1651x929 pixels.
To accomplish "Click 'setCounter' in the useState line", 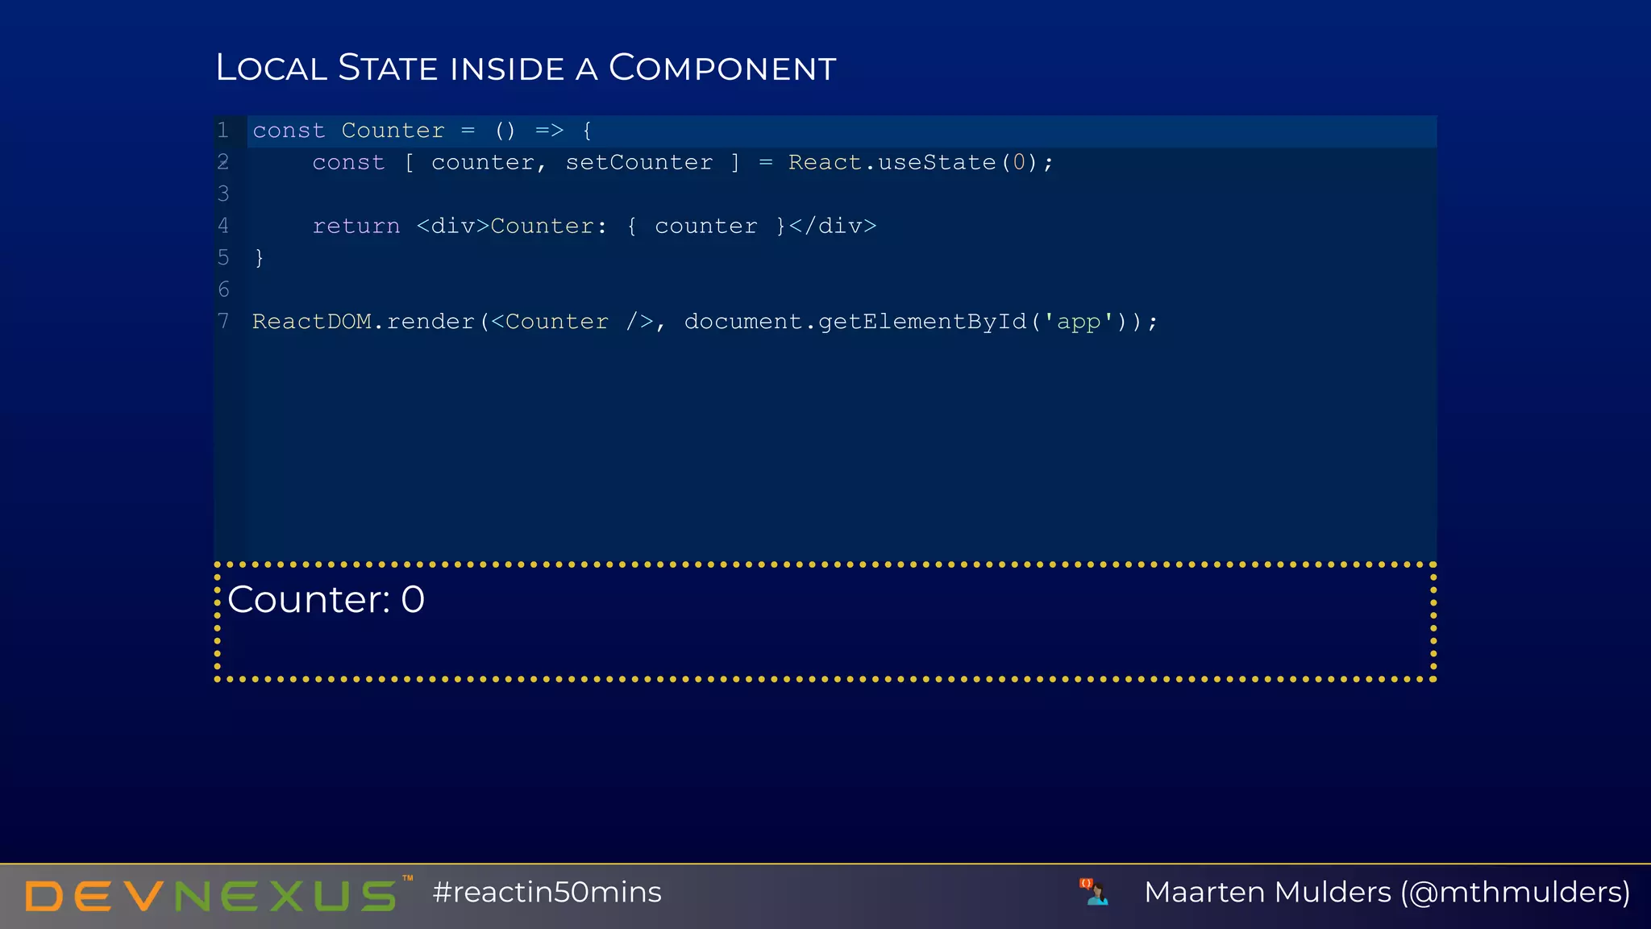I will [639, 162].
